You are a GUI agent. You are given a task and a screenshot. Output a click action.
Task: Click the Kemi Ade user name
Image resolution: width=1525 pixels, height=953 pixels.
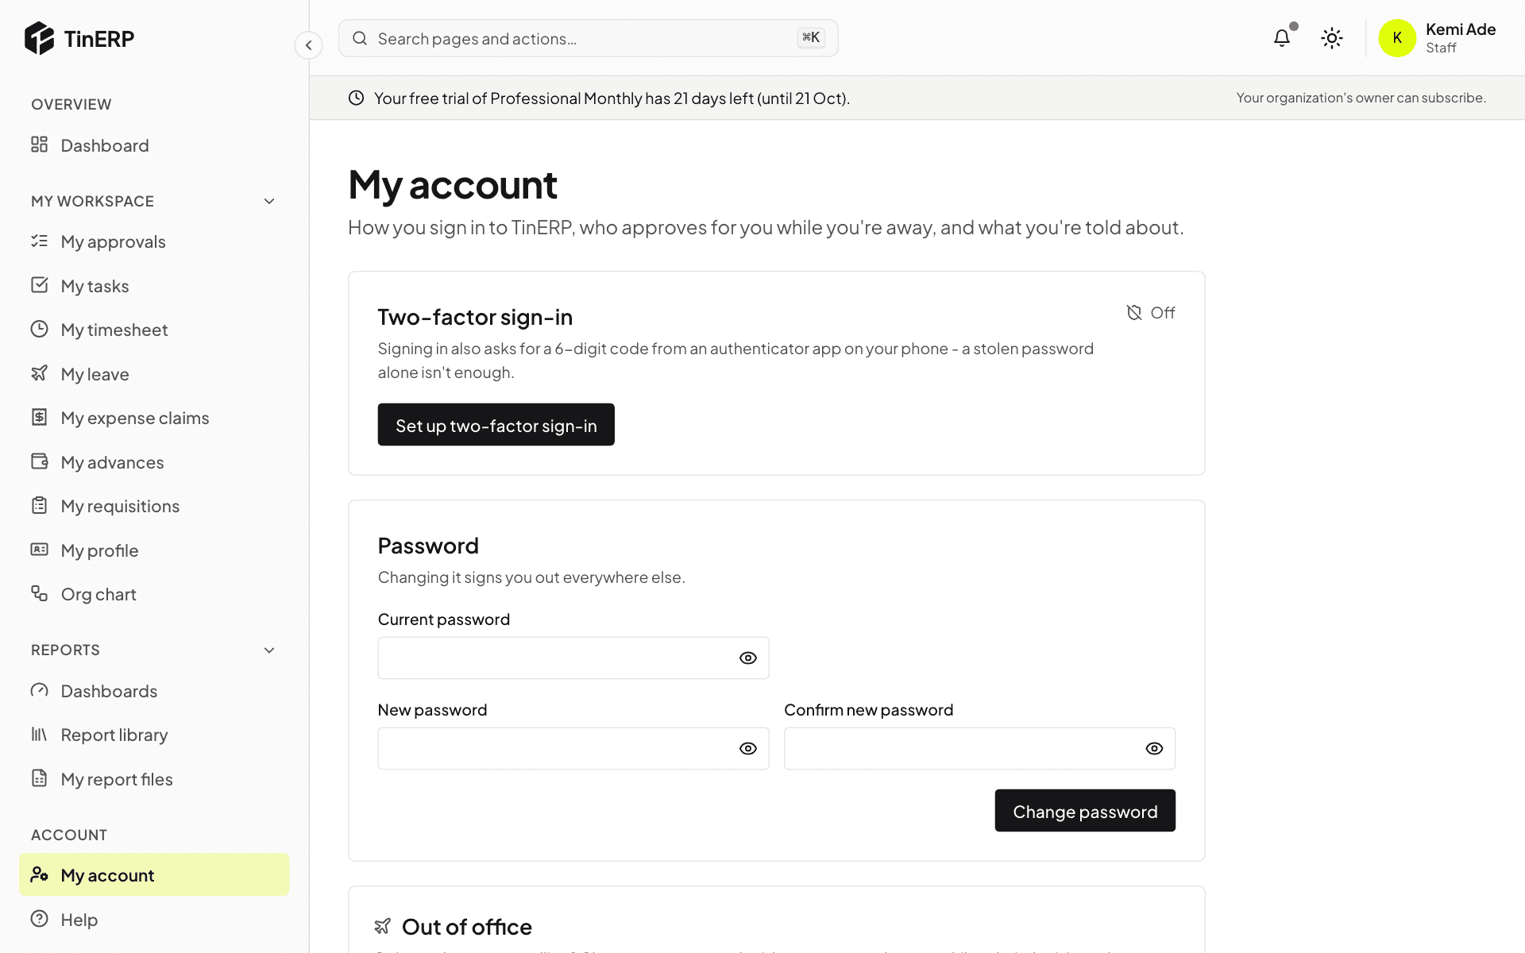pos(1461,29)
